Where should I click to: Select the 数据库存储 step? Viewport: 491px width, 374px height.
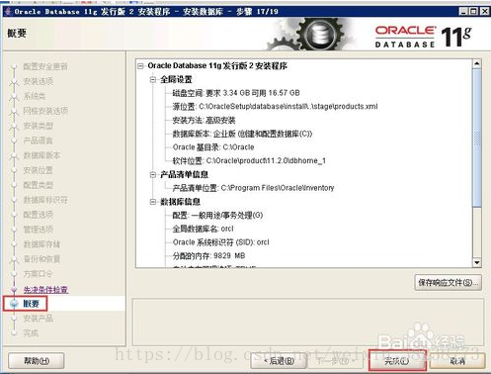pos(41,244)
